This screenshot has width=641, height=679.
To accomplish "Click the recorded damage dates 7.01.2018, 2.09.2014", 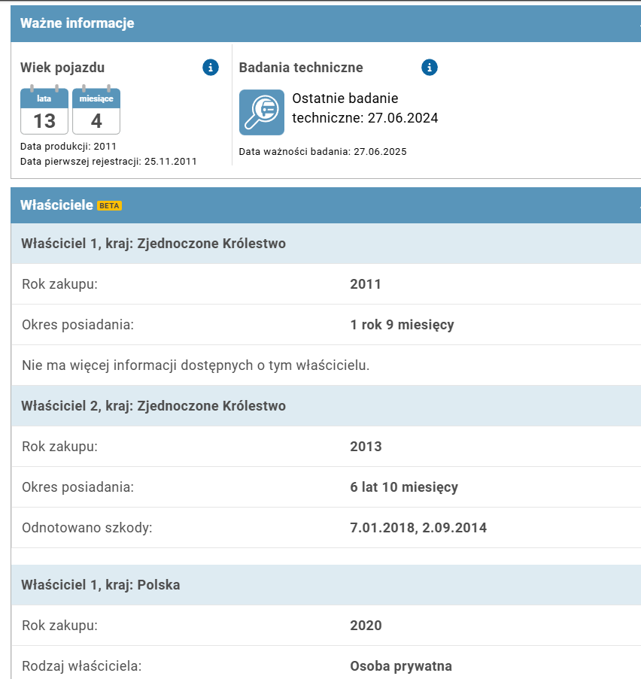I will [x=418, y=528].
